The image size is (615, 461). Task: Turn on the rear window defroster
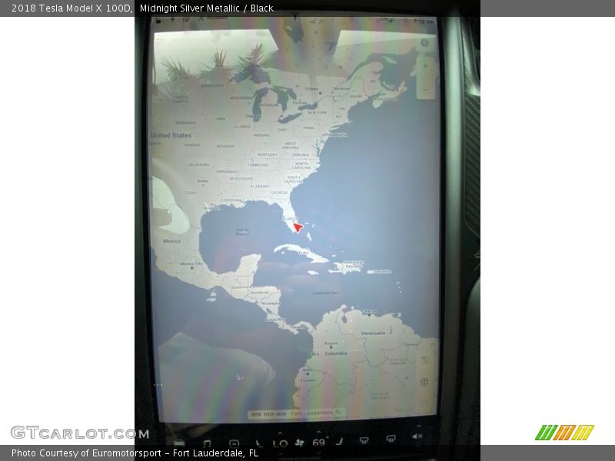[x=391, y=438]
